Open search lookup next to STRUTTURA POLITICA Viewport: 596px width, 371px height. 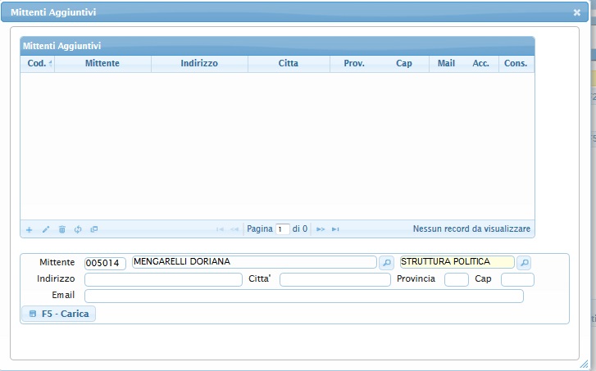524,263
